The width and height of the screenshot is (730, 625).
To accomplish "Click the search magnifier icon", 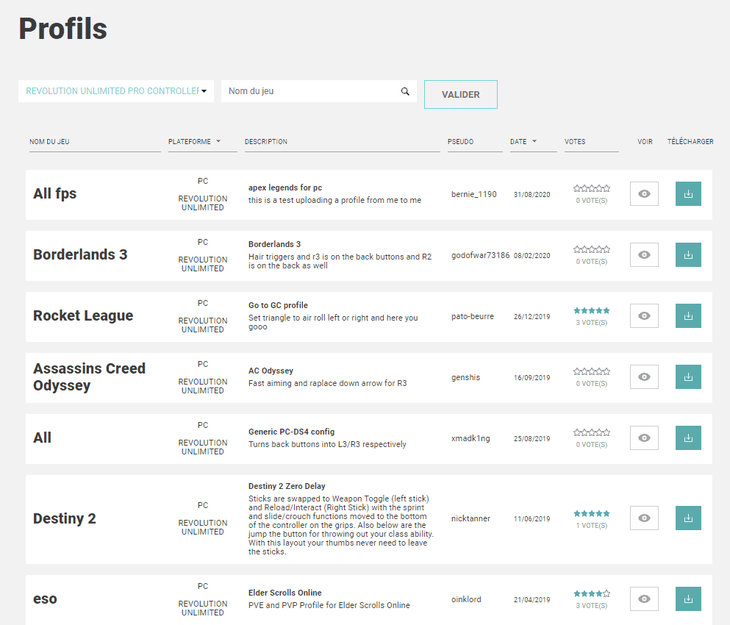I will [405, 92].
